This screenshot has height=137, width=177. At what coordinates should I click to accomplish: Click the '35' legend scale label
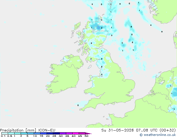tap(67, 136)
